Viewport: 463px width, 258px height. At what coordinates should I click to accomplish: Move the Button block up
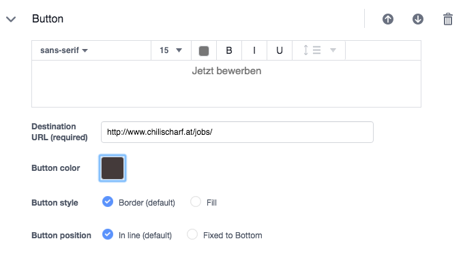(x=388, y=19)
